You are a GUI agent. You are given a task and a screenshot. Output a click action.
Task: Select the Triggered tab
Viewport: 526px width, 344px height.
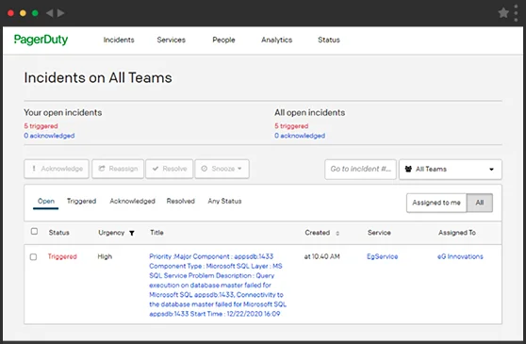coord(81,201)
